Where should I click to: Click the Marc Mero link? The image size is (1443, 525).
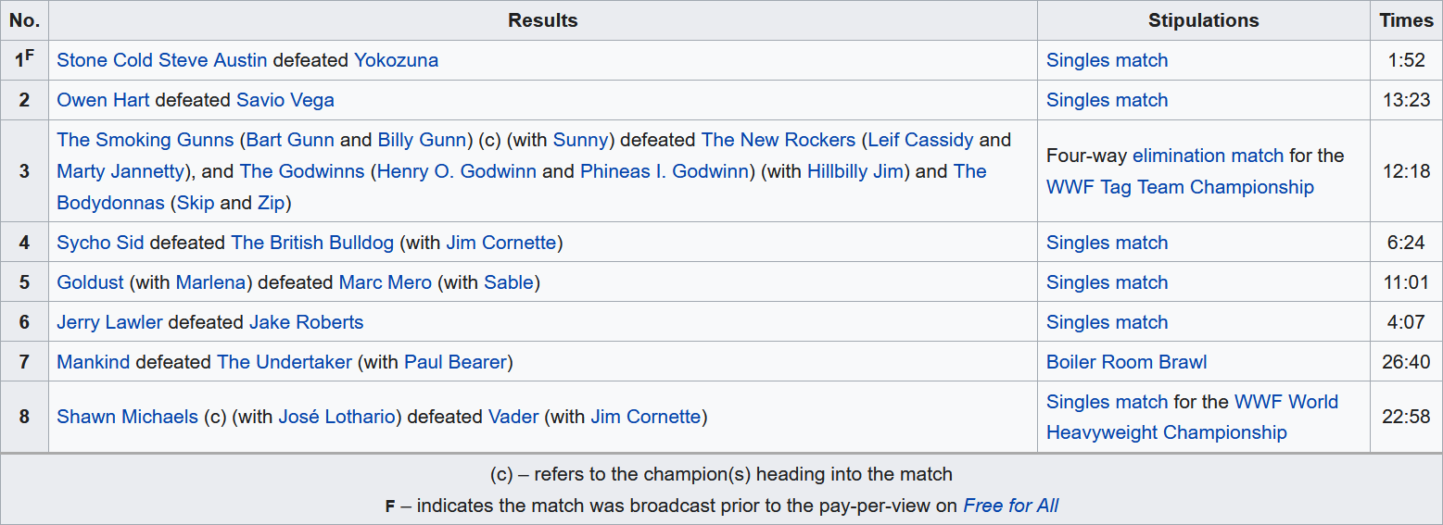click(385, 282)
